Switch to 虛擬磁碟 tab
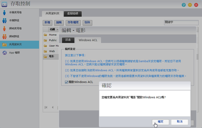The width and height of the screenshot is (202, 128). (72, 14)
